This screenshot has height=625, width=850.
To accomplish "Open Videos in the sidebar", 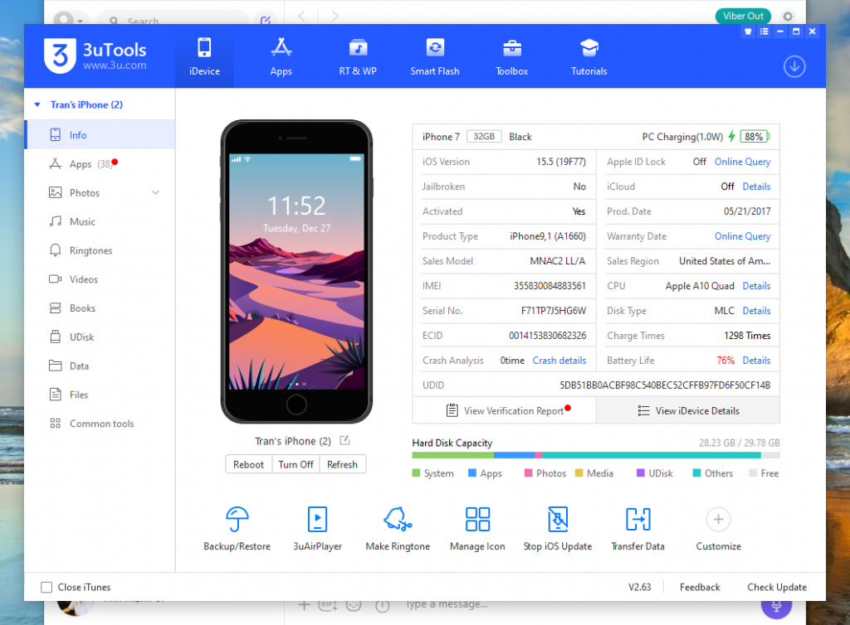I will 100,279.
